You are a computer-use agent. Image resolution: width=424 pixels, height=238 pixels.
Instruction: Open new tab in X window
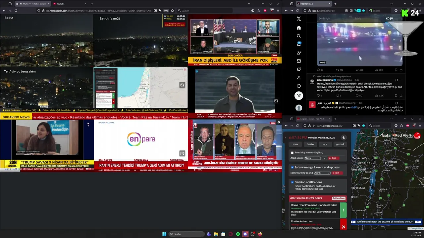pyautogui.click(x=335, y=4)
